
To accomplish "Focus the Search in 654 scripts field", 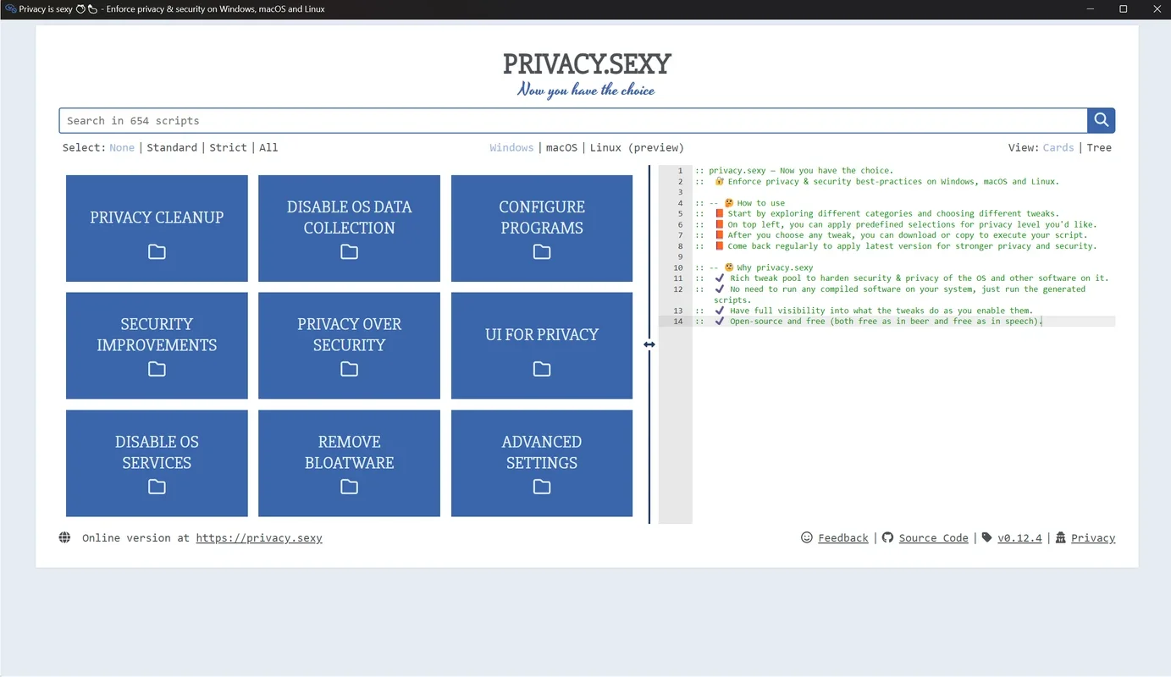I will tap(573, 120).
